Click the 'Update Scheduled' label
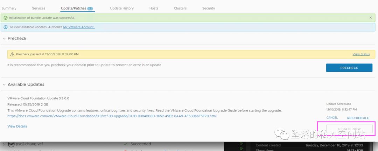 tap(339, 104)
